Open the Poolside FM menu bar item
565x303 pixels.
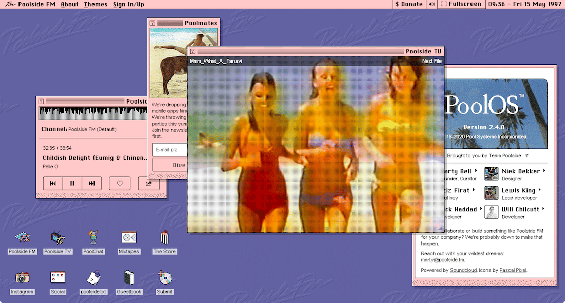click(x=37, y=4)
